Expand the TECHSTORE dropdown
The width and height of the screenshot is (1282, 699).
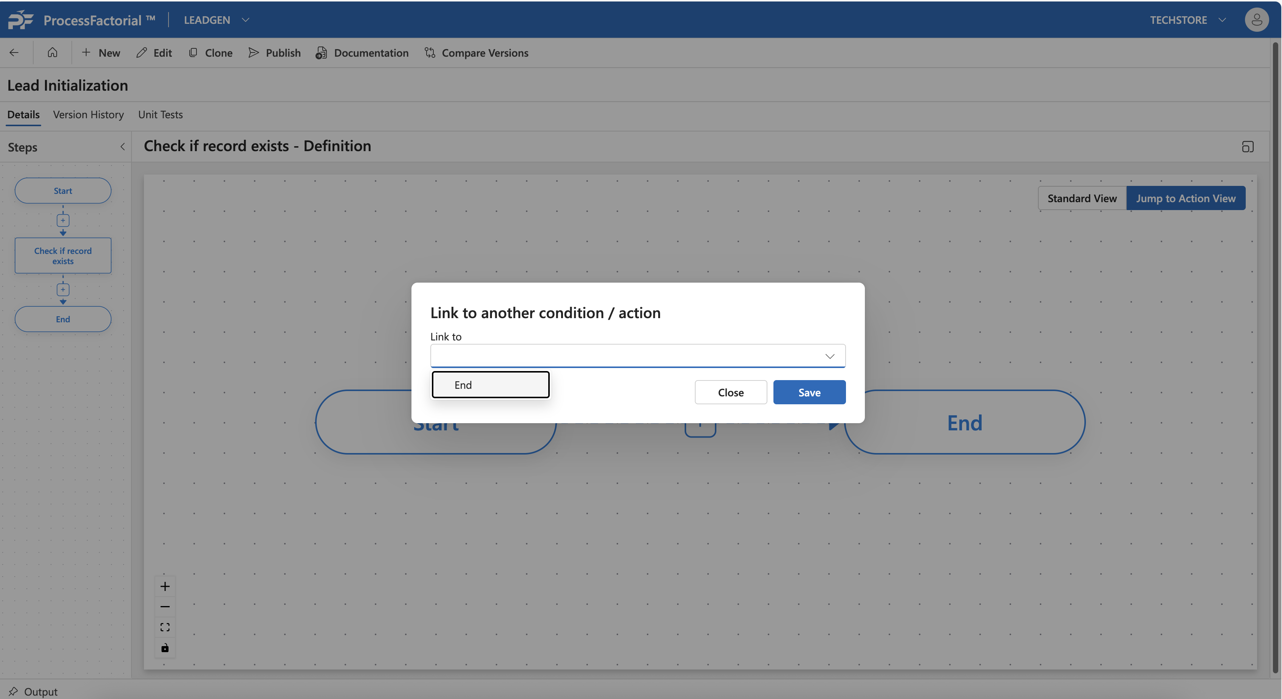(x=1222, y=20)
